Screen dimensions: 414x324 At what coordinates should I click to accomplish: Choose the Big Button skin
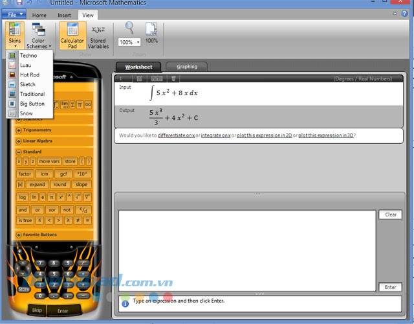click(x=32, y=104)
